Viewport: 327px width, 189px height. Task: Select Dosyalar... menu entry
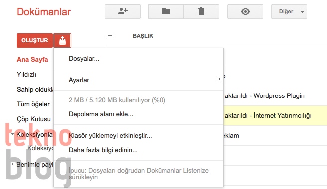[139, 59]
